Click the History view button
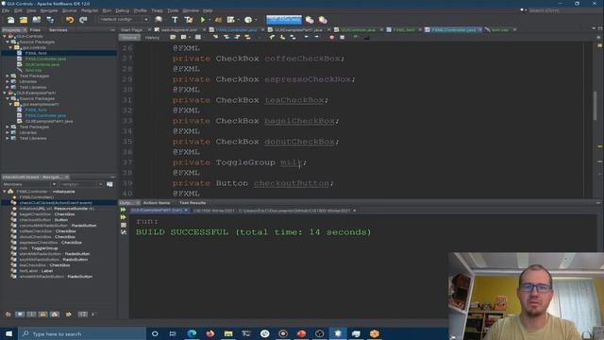 click(152, 38)
